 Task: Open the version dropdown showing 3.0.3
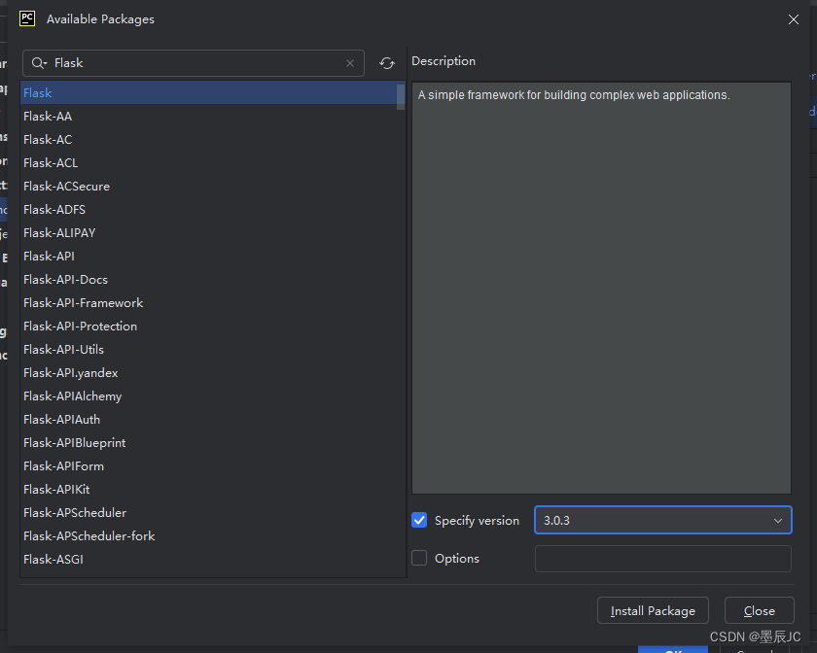click(662, 520)
